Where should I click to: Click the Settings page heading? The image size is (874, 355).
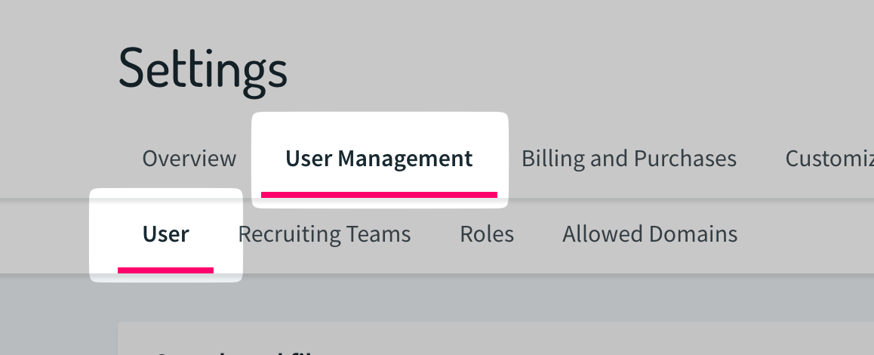coord(203,69)
